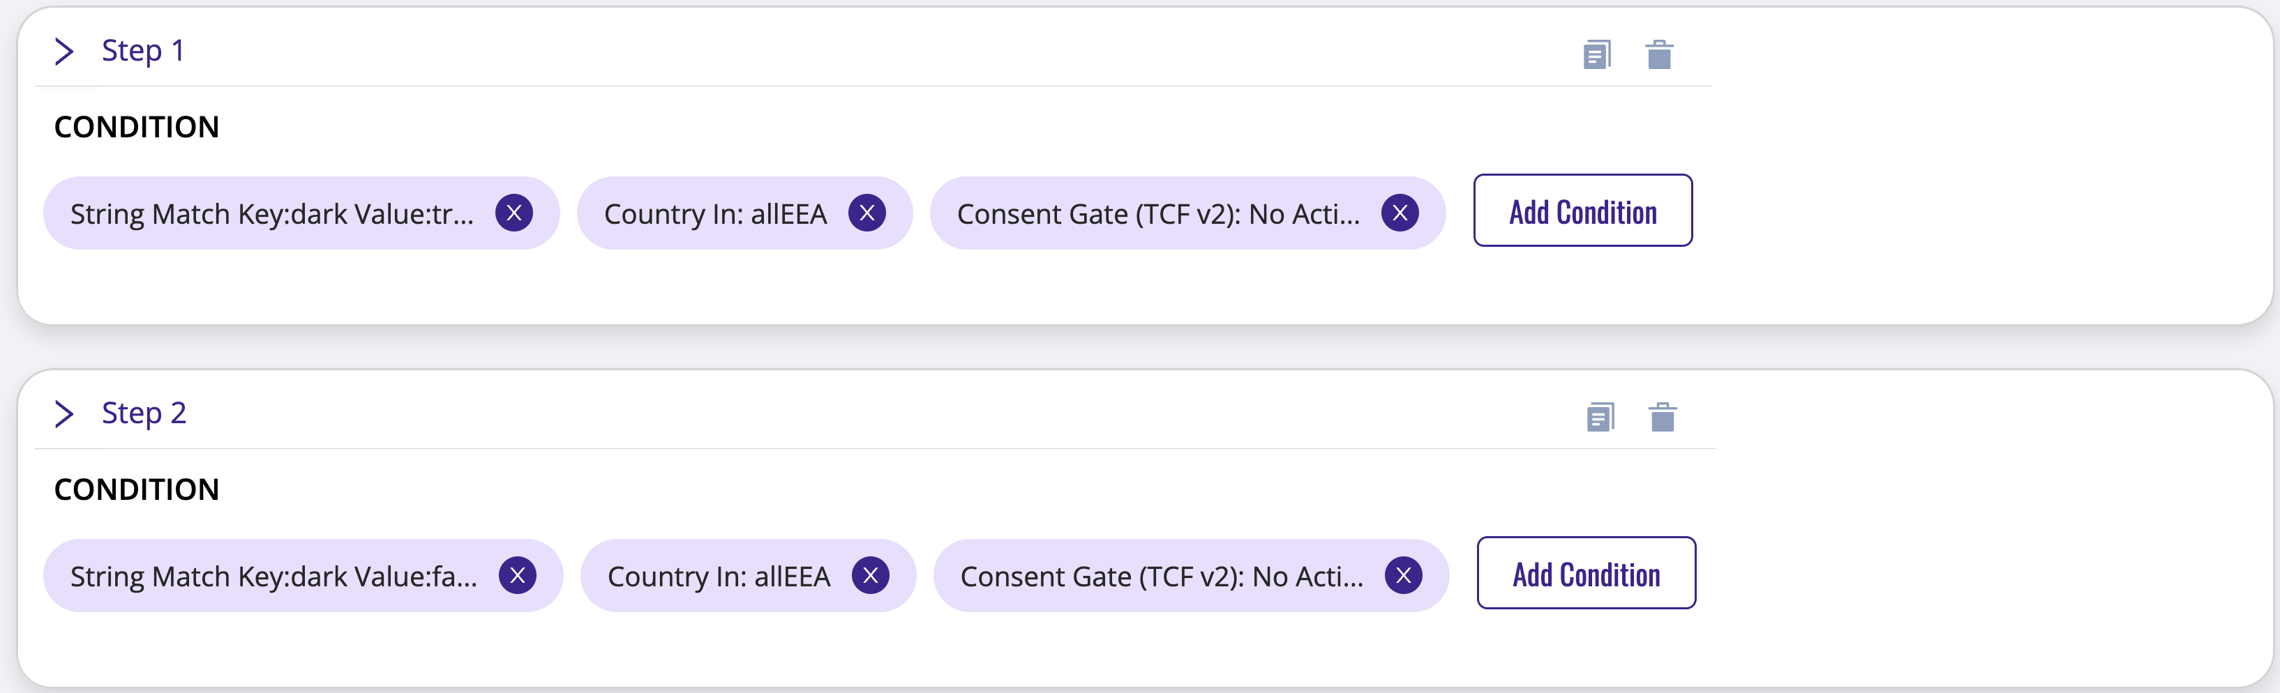Screen dimensions: 2280x693
Task: Remove Country In allEEA condition in Step 1
Action: tap(867, 213)
